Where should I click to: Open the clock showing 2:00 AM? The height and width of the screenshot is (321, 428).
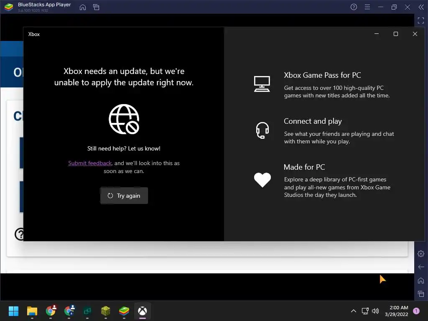tap(397, 311)
